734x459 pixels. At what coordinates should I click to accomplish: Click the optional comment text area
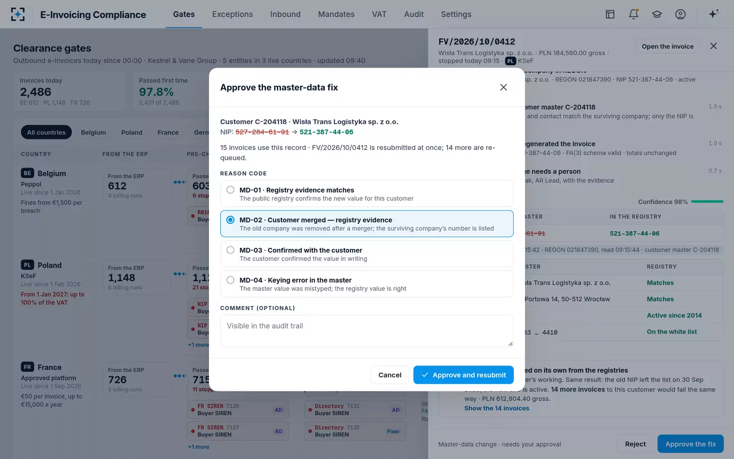pos(366,331)
